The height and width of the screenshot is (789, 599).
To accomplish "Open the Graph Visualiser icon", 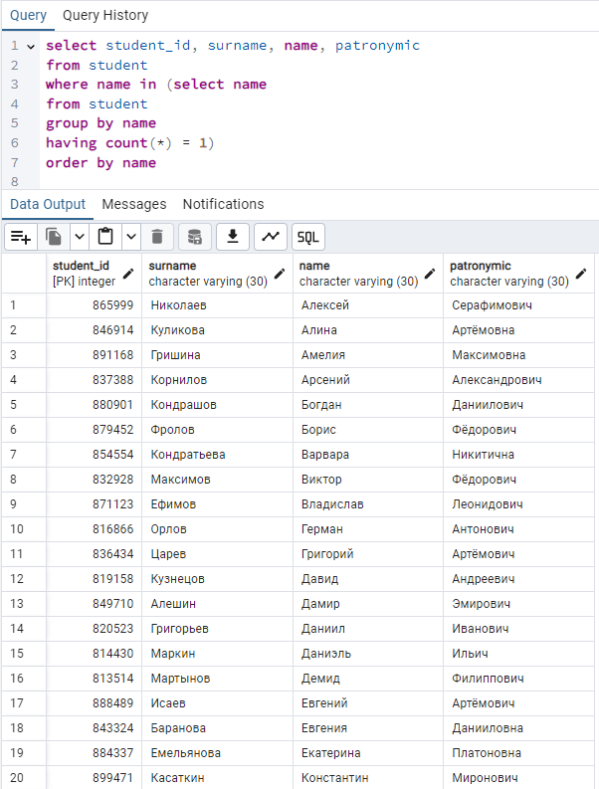I will point(271,237).
